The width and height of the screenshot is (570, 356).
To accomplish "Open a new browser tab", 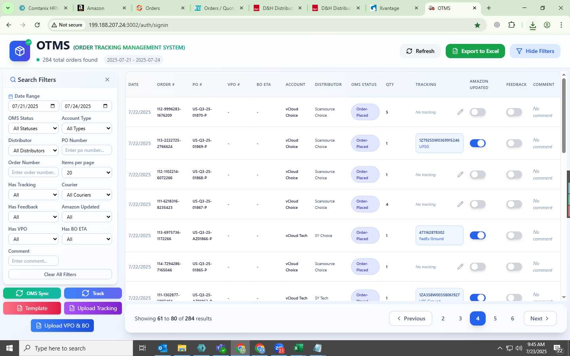I will [x=489, y=8].
